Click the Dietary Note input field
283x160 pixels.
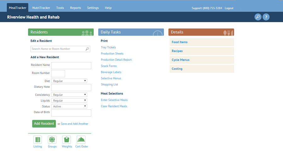point(71,87)
